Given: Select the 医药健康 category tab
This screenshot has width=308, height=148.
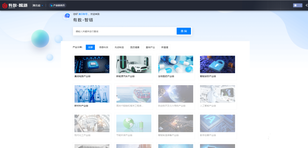Looking at the screenshot, I should click(x=135, y=47).
